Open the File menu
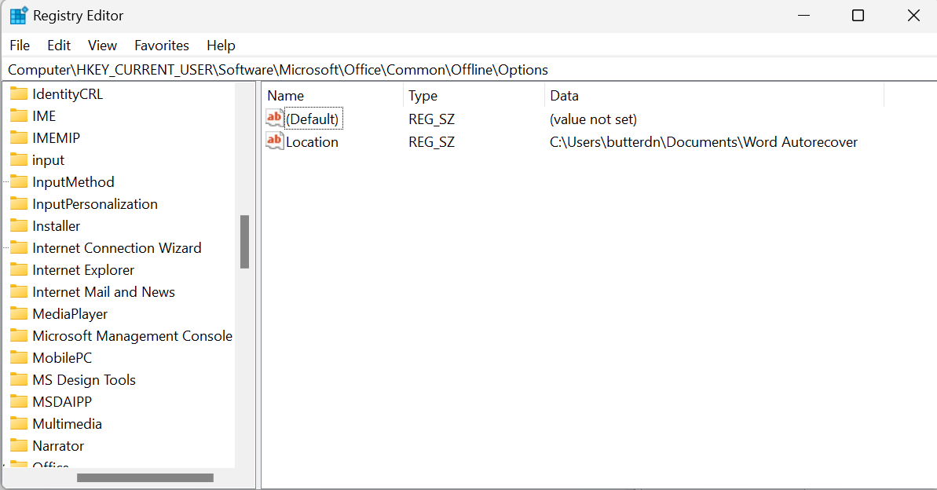Viewport: 937px width, 490px height. [20, 46]
